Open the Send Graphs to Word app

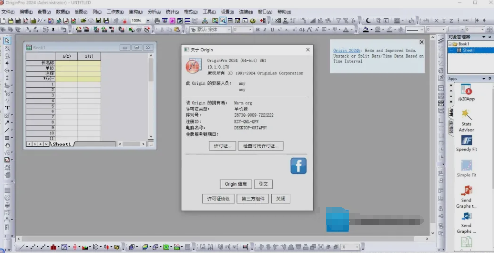tap(466, 222)
